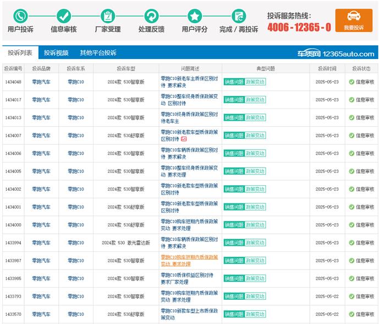Viewport: 385px width, 324px height.
Task: Open complaint 零跑C10车辆质保政策区别对待 in row 1434006
Action: pyautogui.click(x=189, y=153)
